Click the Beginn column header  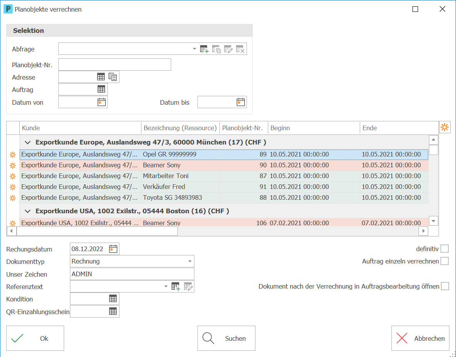click(x=314, y=128)
